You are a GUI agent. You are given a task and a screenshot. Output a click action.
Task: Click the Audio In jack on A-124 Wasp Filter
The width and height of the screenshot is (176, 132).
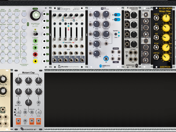coord(156,18)
